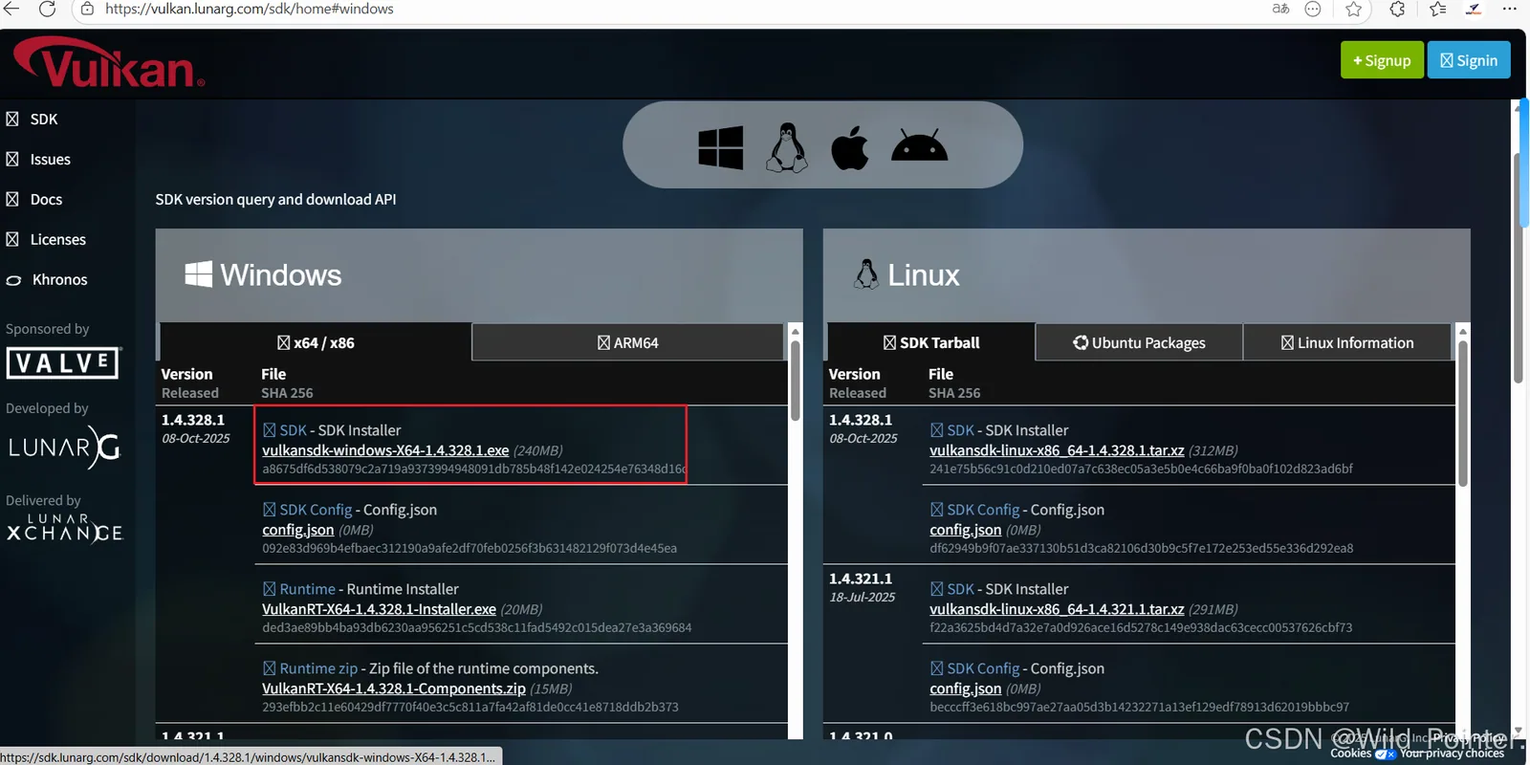Click the LunarG developer logo

coord(64,448)
